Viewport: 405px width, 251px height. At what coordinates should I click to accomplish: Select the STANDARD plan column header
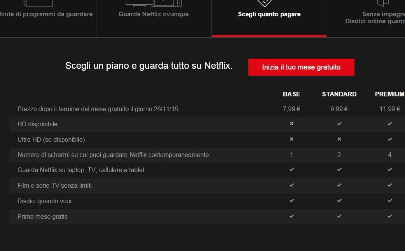point(339,94)
